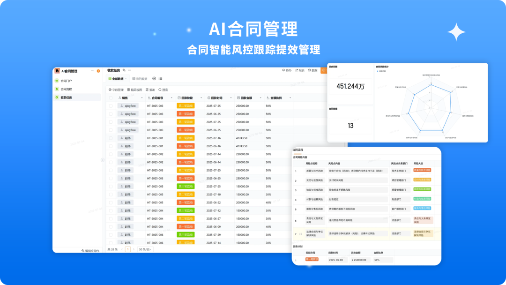Check the row HT-2025-002 dated 2025-06-14
506x285 pixels.
111,162
